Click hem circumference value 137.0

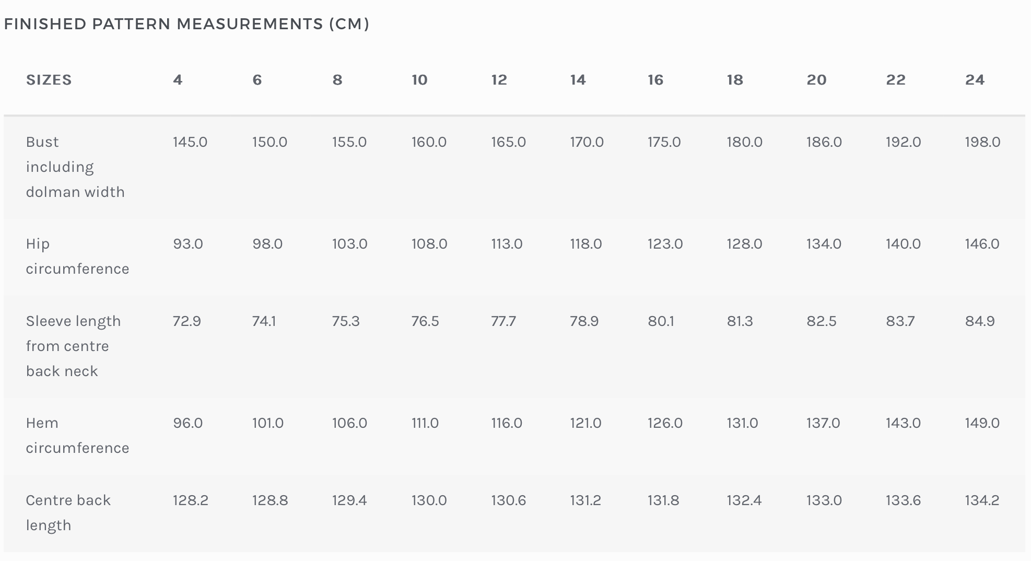pos(823,423)
